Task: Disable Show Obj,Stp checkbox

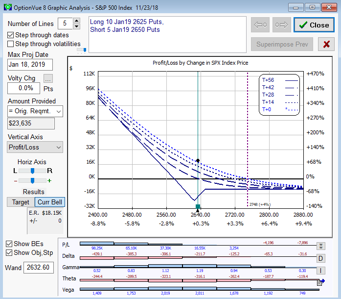Action: pyautogui.click(x=9, y=252)
